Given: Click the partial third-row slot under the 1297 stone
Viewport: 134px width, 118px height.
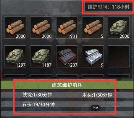Looking at the screenshot, I should coord(15,76).
